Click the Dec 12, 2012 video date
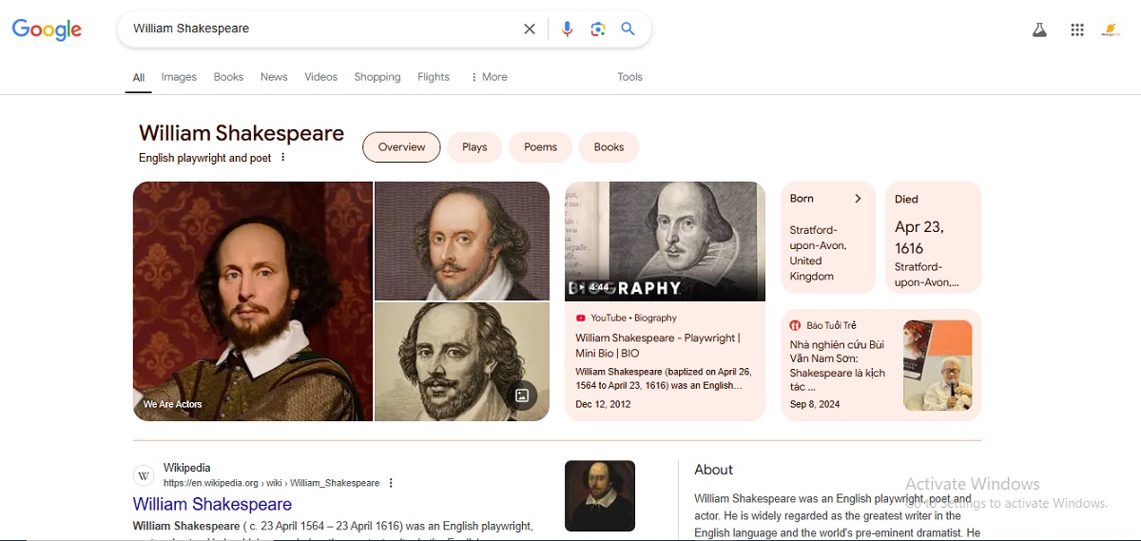Screen dimensions: 1141x541 (603, 404)
